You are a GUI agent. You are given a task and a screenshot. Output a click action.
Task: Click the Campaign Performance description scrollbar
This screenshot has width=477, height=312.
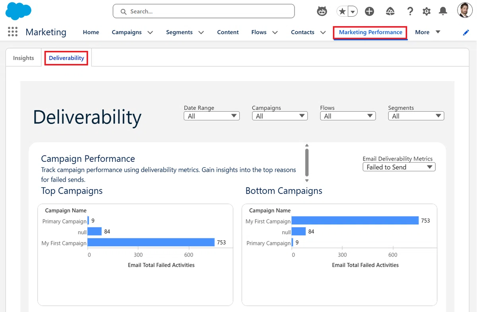coord(307,163)
